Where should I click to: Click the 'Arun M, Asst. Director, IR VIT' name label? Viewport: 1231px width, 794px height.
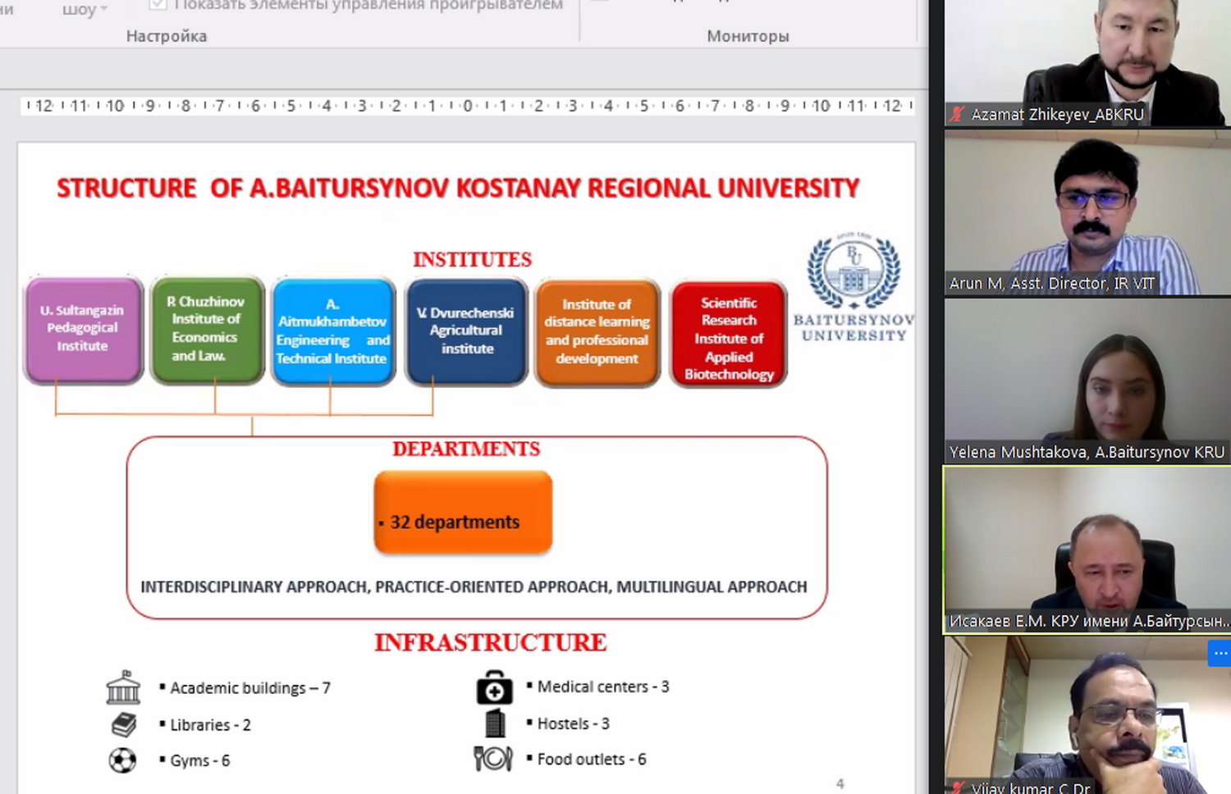[1051, 283]
